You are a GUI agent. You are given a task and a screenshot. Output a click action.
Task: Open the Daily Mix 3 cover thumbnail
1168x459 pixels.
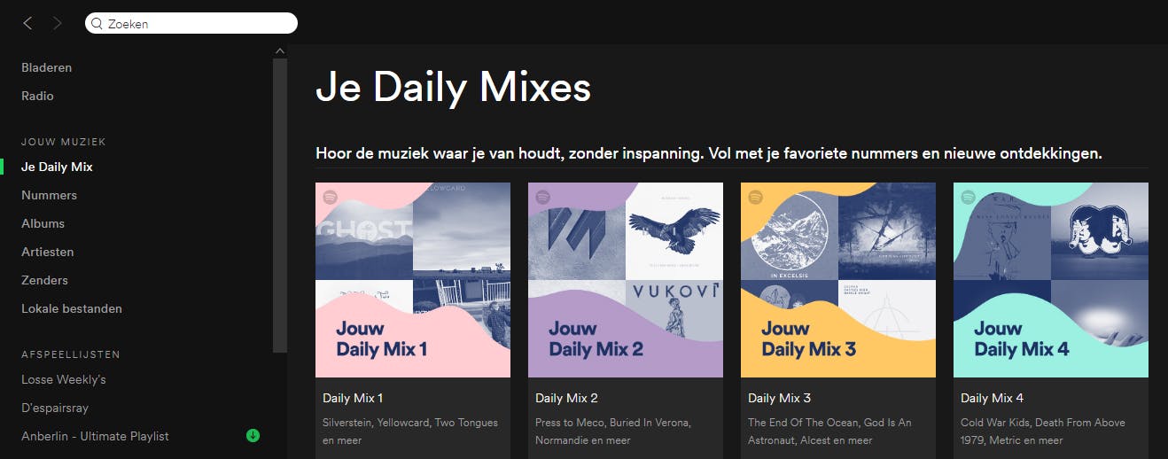tap(838, 280)
